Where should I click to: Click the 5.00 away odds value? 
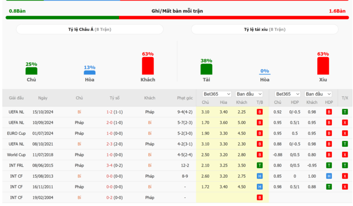coord(242,123)
